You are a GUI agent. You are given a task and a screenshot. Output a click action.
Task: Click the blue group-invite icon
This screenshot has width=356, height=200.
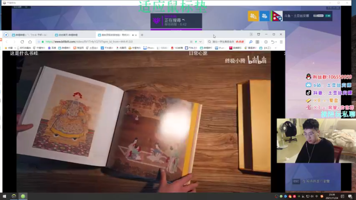click(264, 16)
